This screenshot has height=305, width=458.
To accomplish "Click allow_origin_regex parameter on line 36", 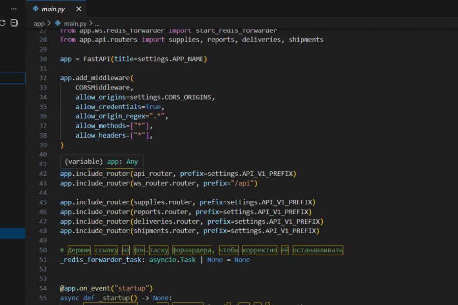I will point(110,116).
